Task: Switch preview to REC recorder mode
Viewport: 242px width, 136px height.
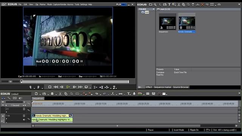Action: 124,5
